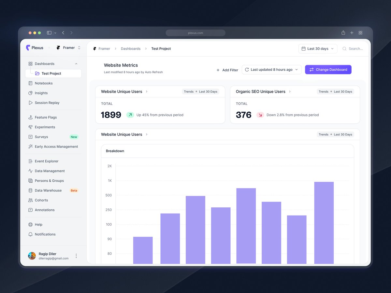Click the Change Dashboard button
391x293 pixels.
tap(328, 70)
